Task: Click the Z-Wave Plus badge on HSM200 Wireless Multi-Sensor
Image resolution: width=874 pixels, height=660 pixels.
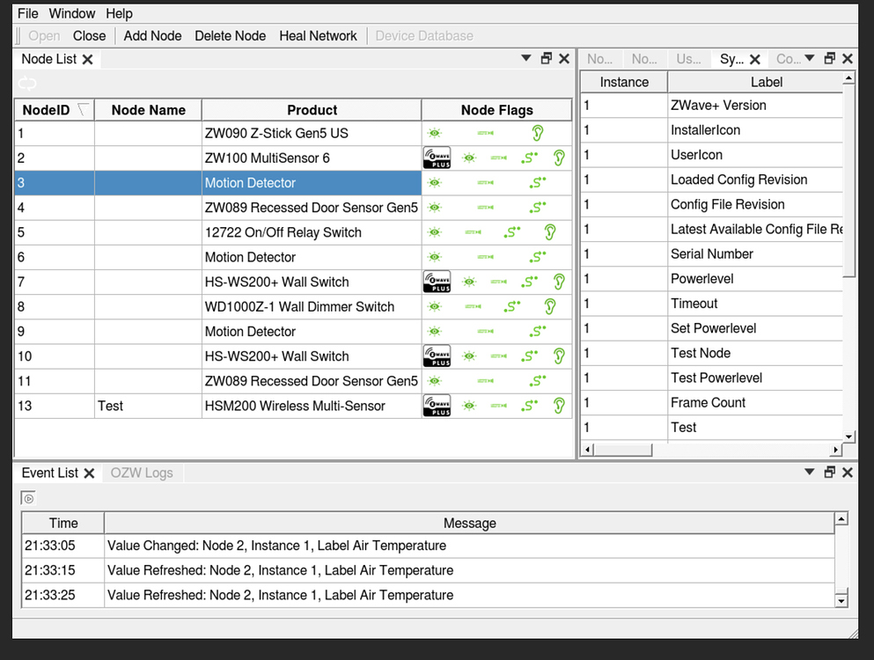Action: 437,406
